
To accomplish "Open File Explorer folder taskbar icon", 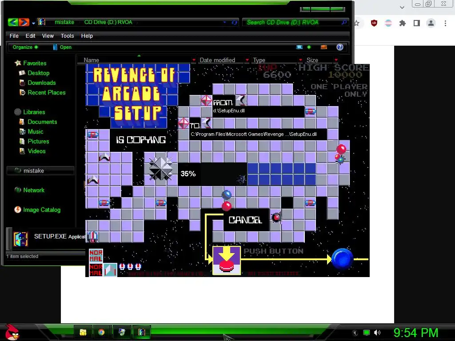I will [83, 332].
